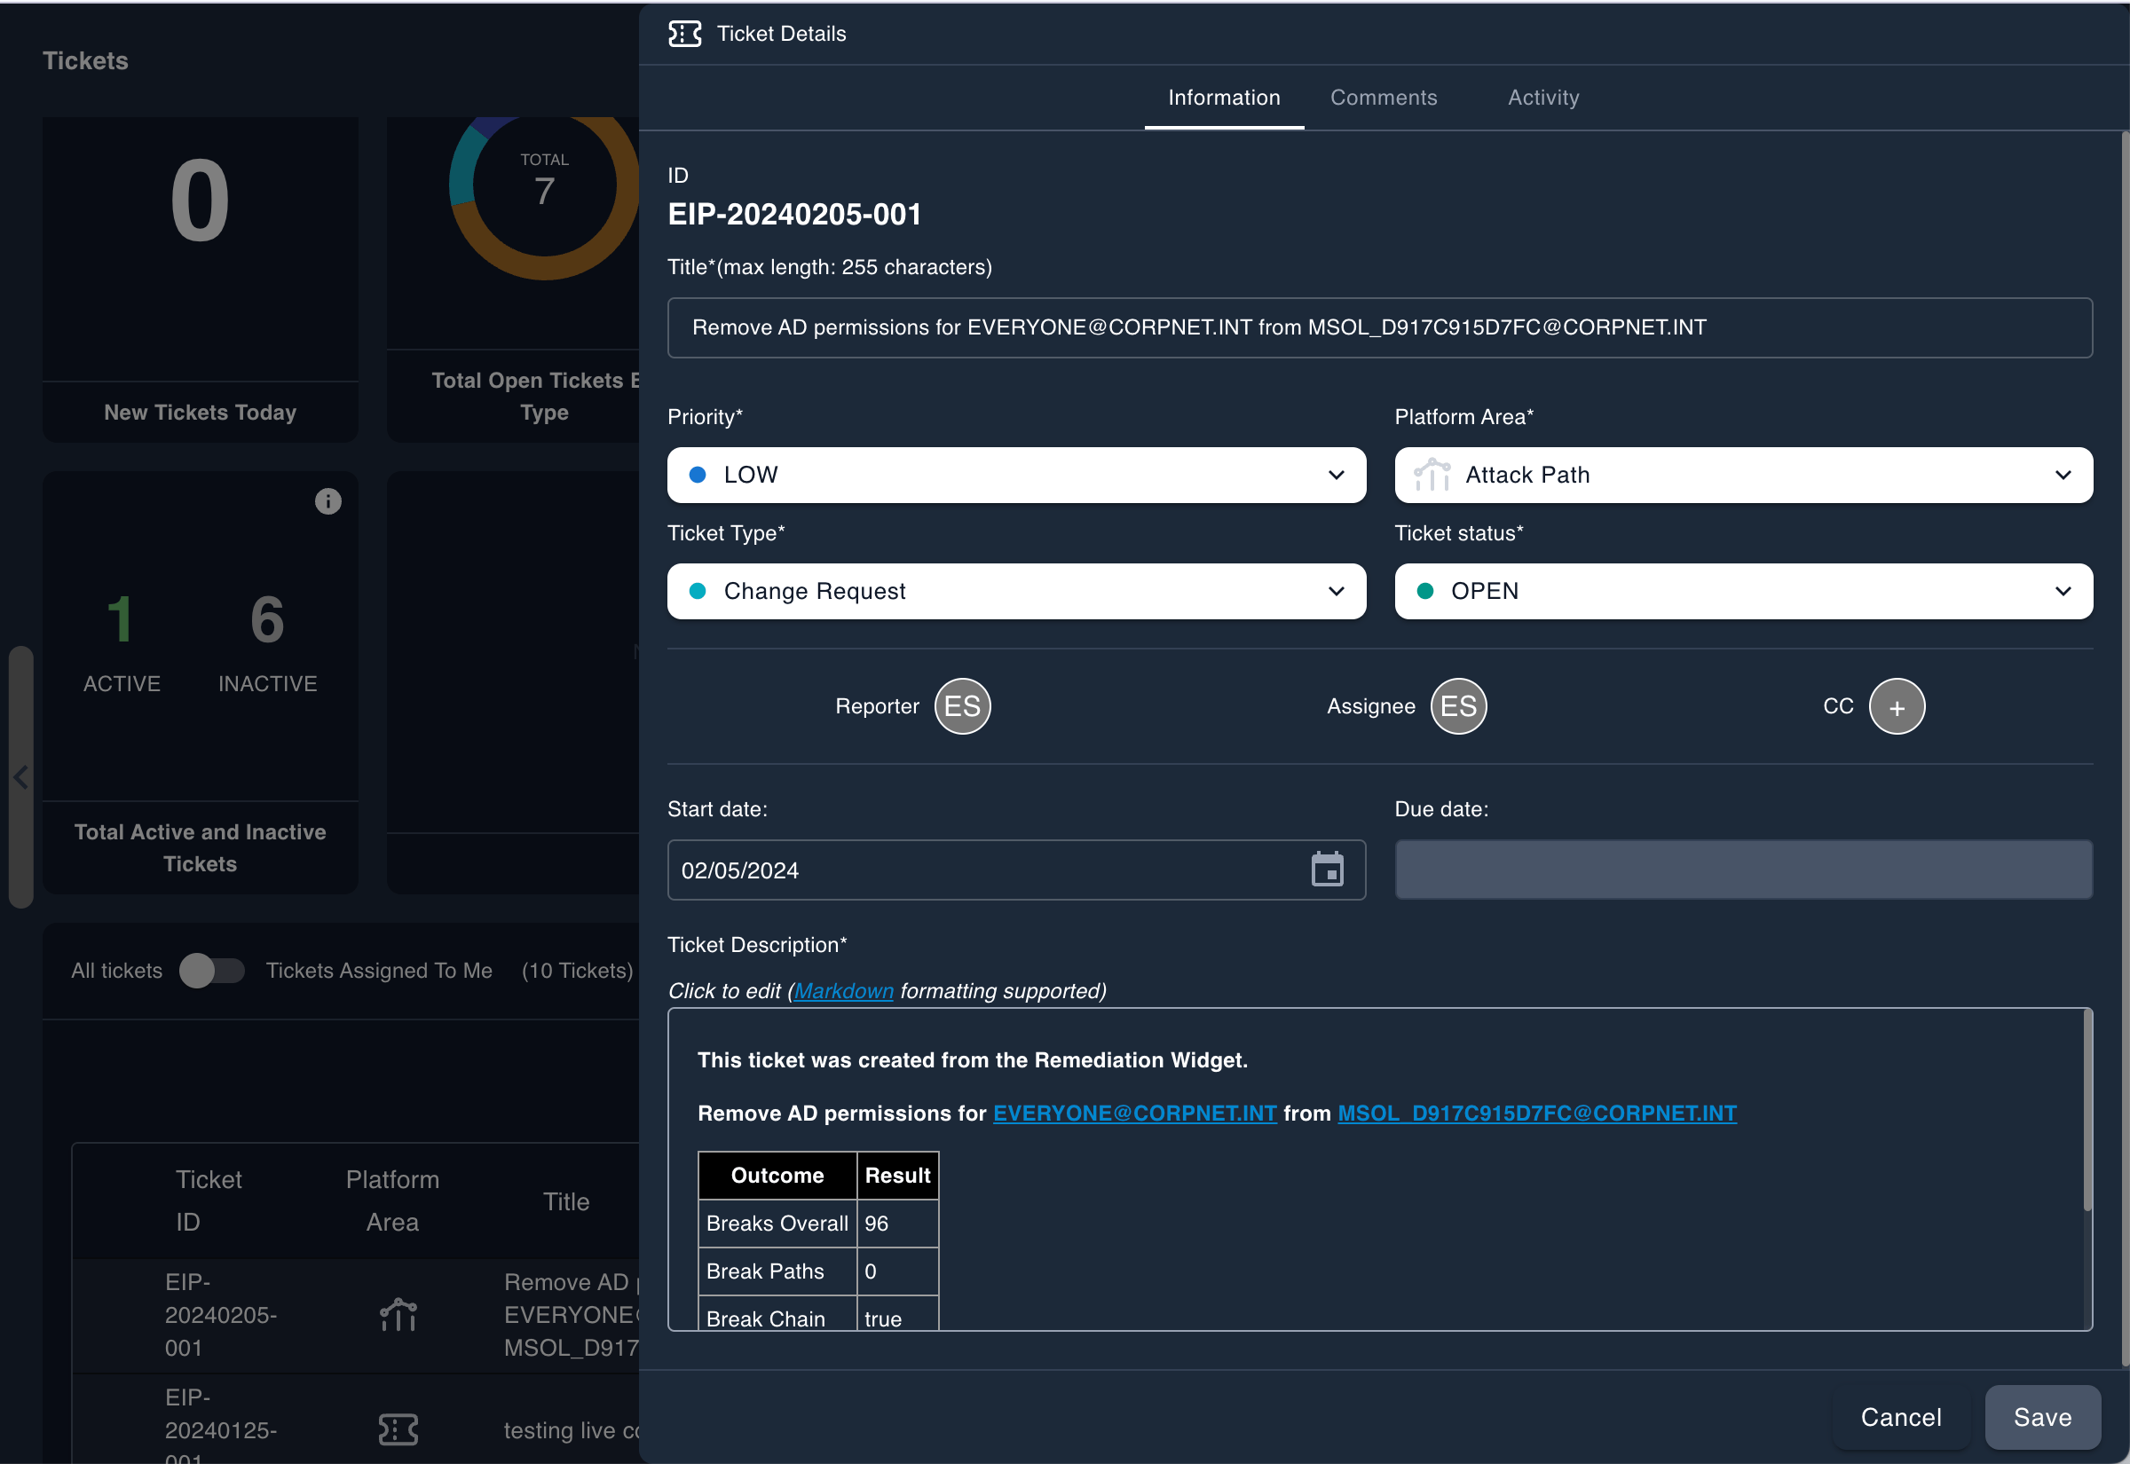Open the Platform Area Attack Path dropdown
Image resolution: width=2130 pixels, height=1464 pixels.
coord(1743,476)
